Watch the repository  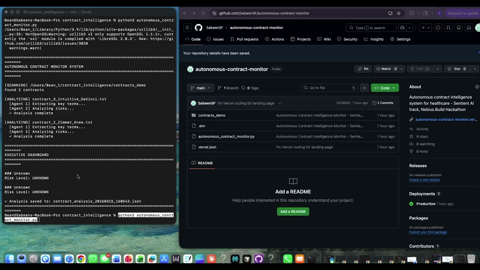(386, 69)
